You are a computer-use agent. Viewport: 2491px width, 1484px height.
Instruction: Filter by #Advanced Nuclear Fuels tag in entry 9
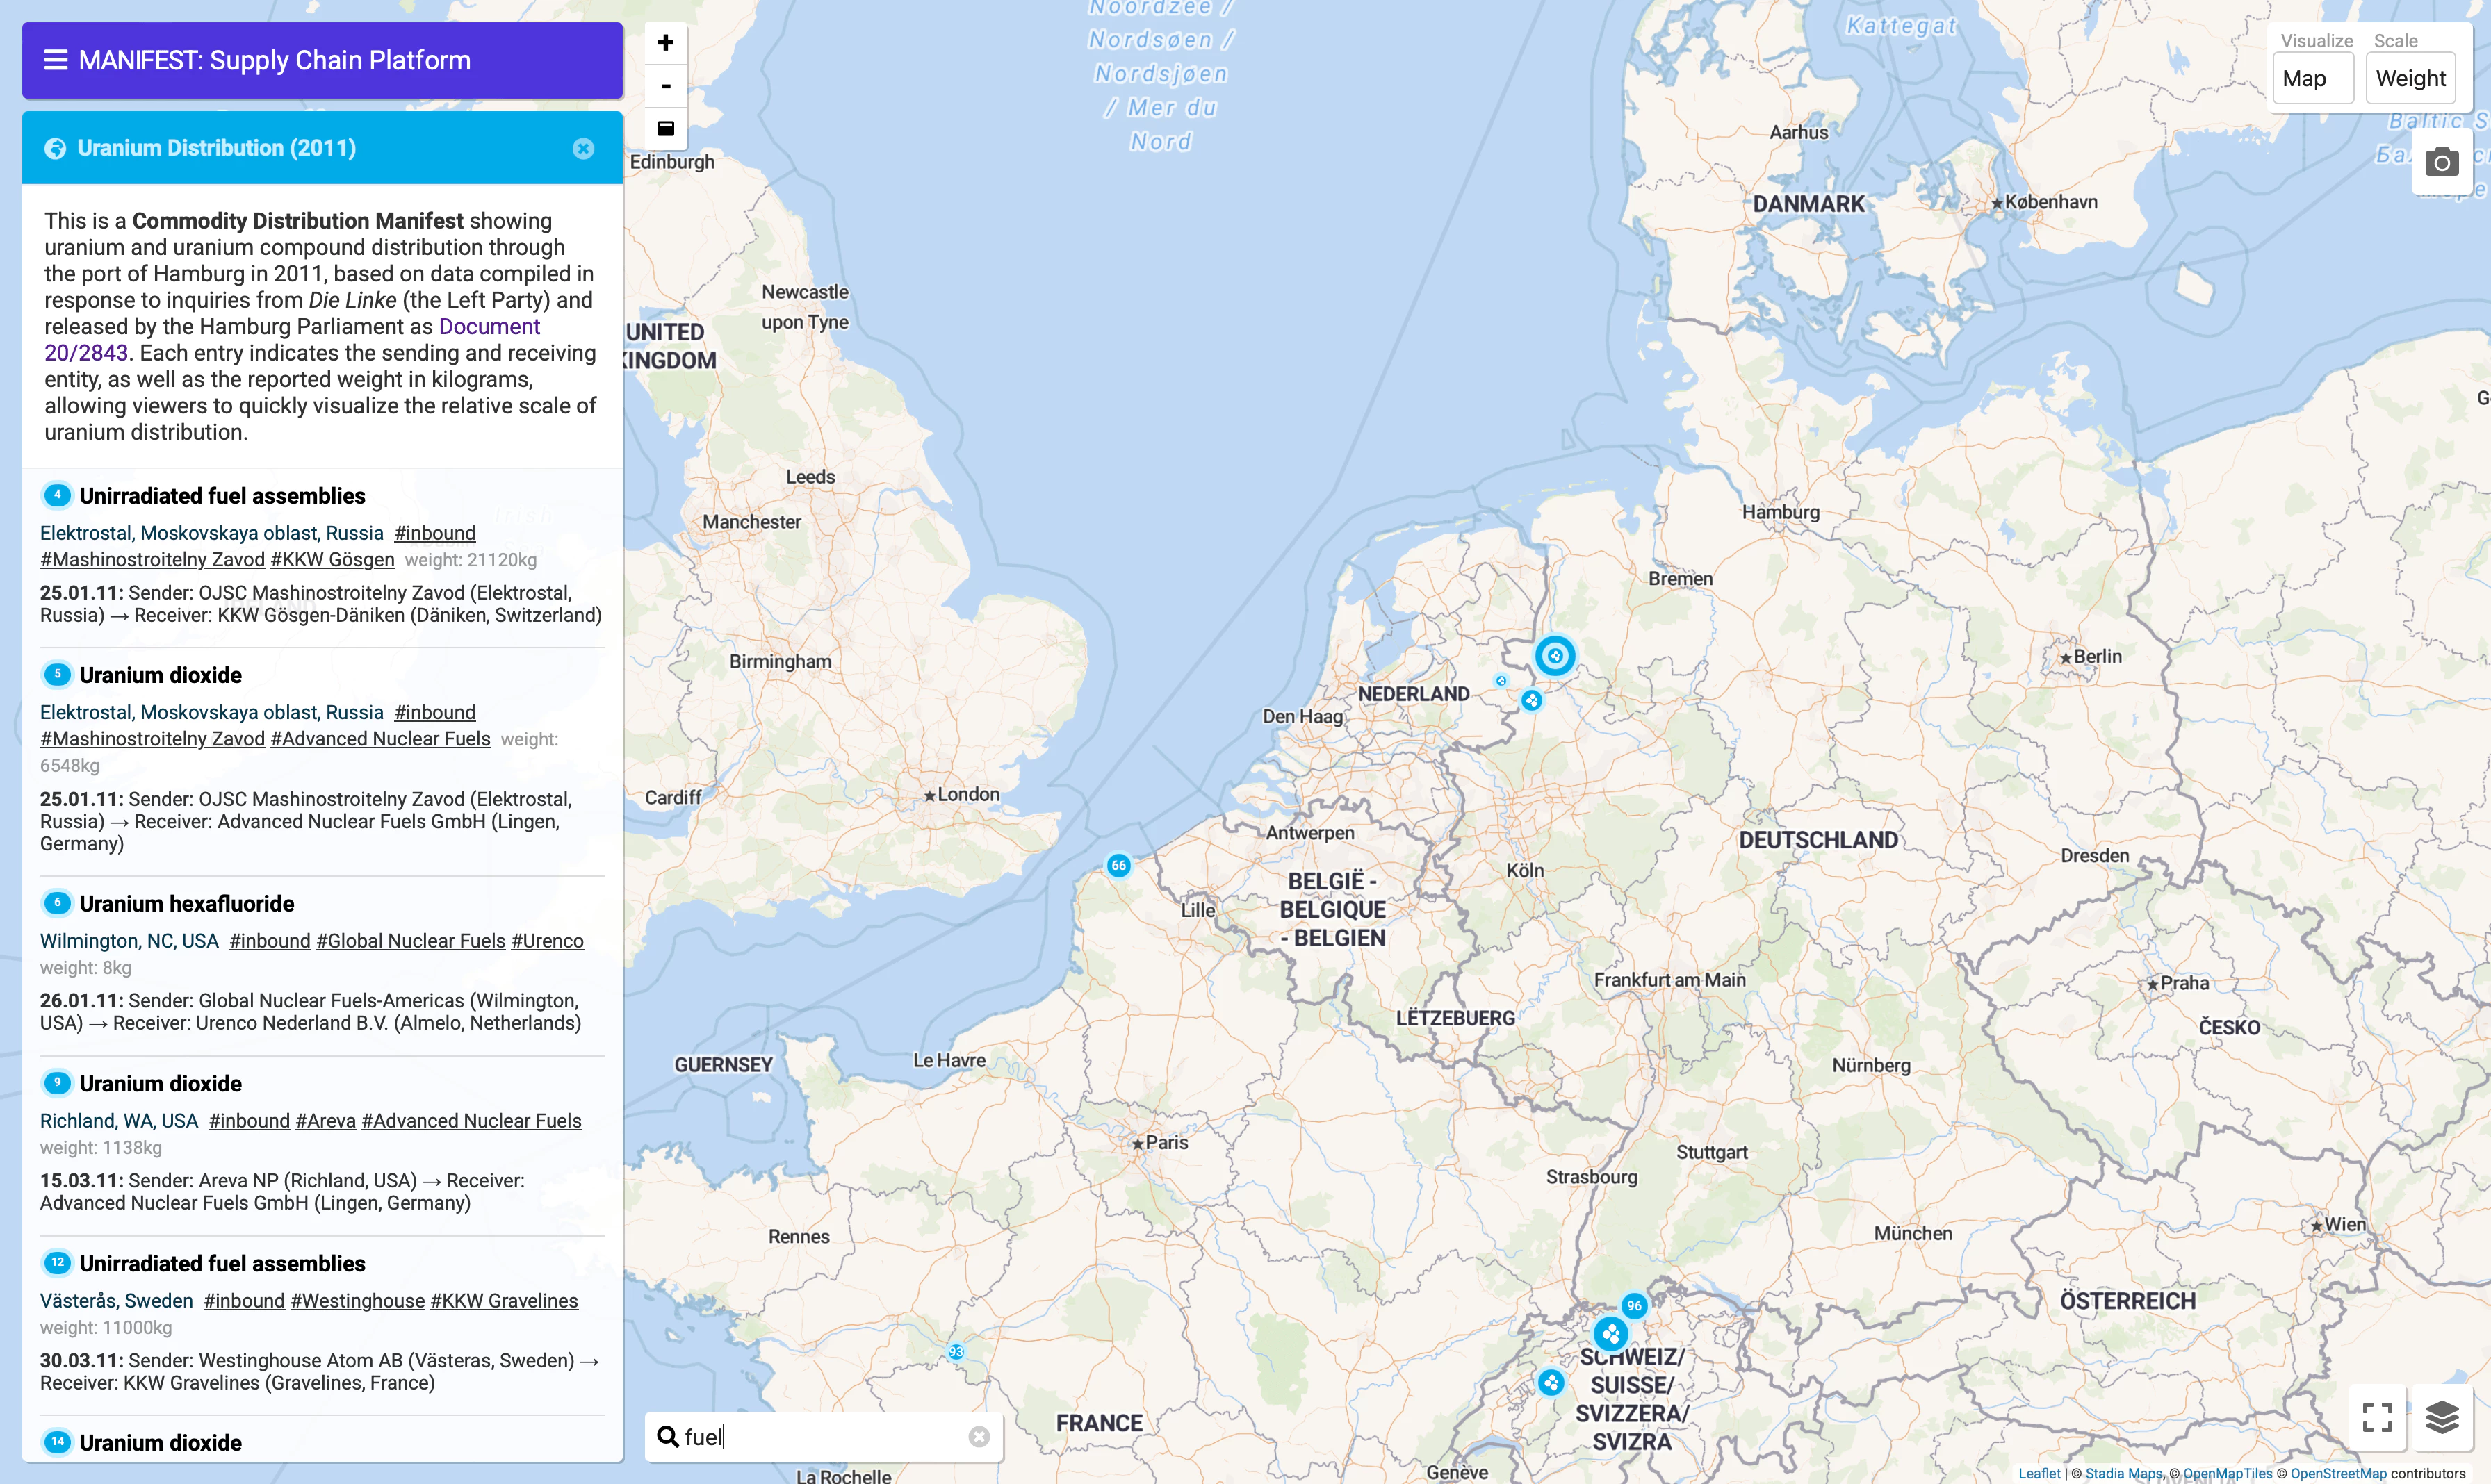pyautogui.click(x=471, y=1121)
